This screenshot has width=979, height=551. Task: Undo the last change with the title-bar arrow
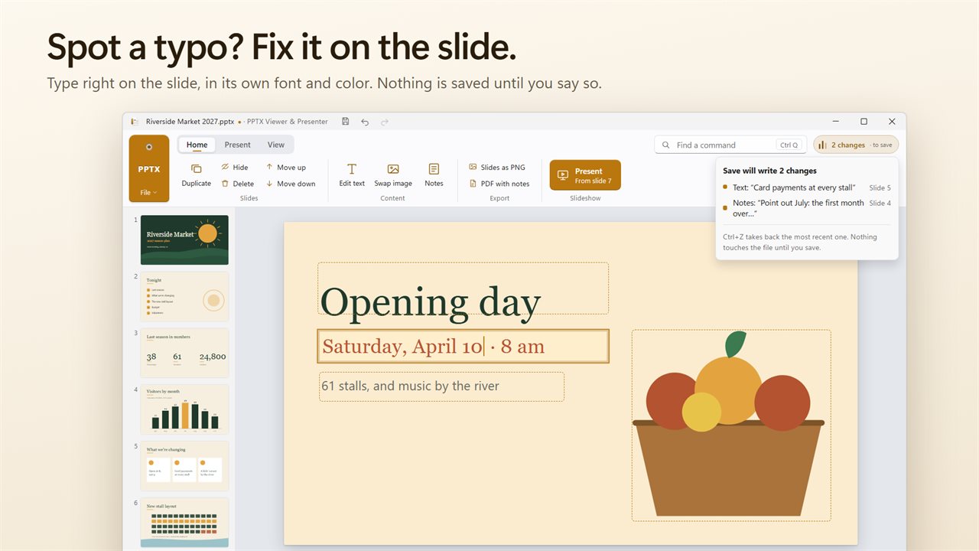point(365,122)
